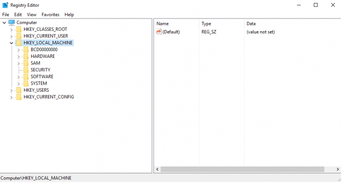Viewport: 342px width, 183px height.
Task: Select the SYSTEM label
Action: pyautogui.click(x=39, y=83)
